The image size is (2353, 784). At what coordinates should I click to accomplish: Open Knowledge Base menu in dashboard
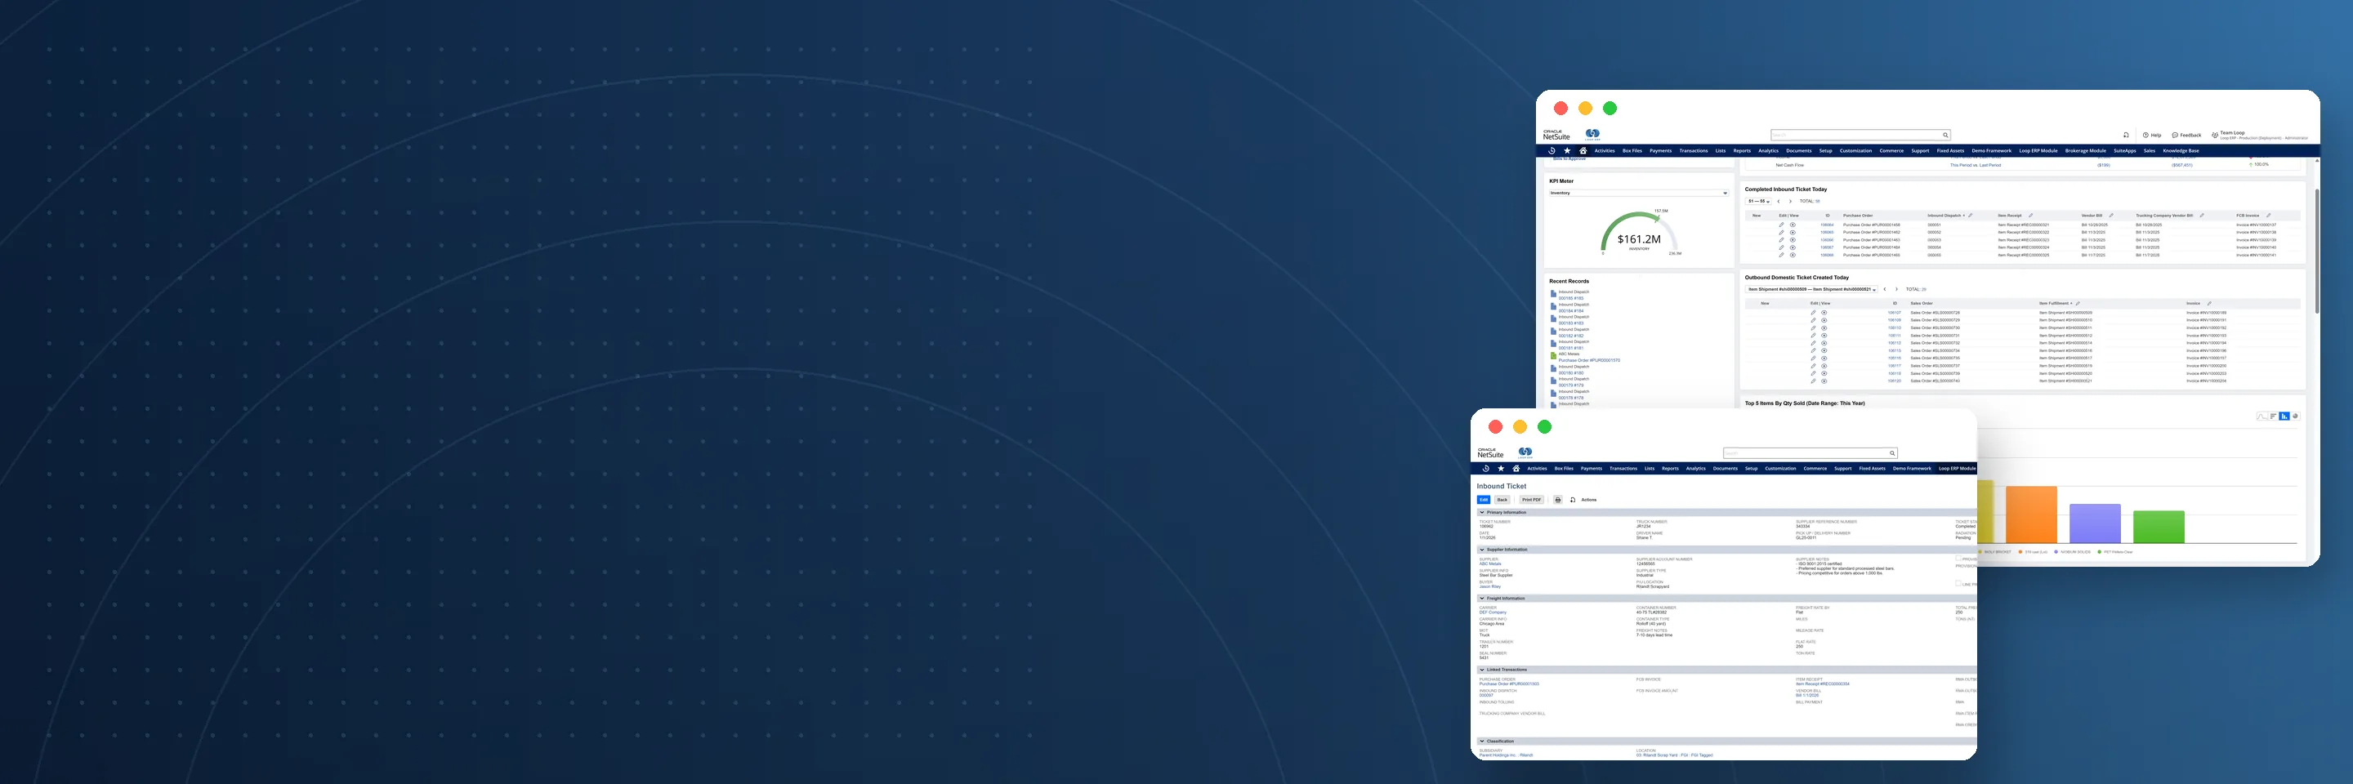pos(2181,152)
